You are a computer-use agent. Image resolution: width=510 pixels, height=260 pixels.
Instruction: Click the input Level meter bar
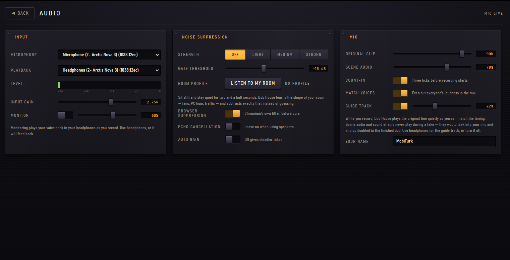coord(109,85)
